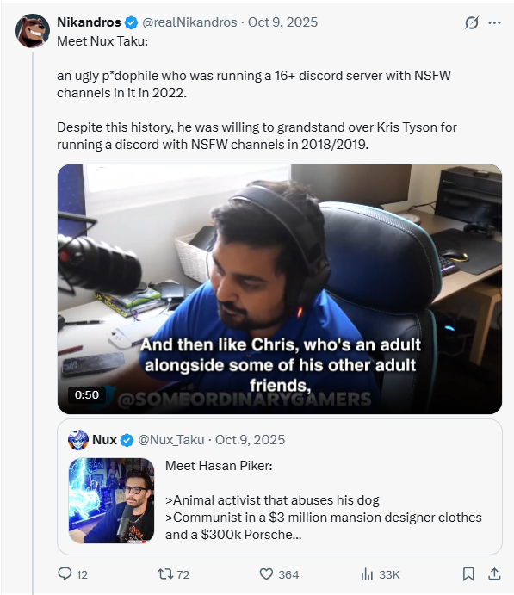This screenshot has width=514, height=595.
Task: Visit the @Nux_Taku handle in quote
Action: (x=171, y=440)
